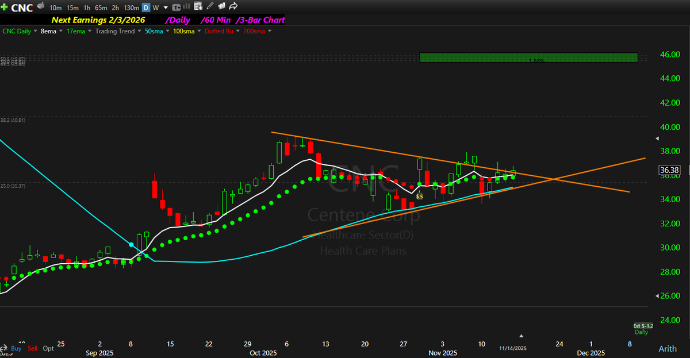Switch to the 130m timeframe
Viewport: 690px width, 358px height.
coord(131,7)
